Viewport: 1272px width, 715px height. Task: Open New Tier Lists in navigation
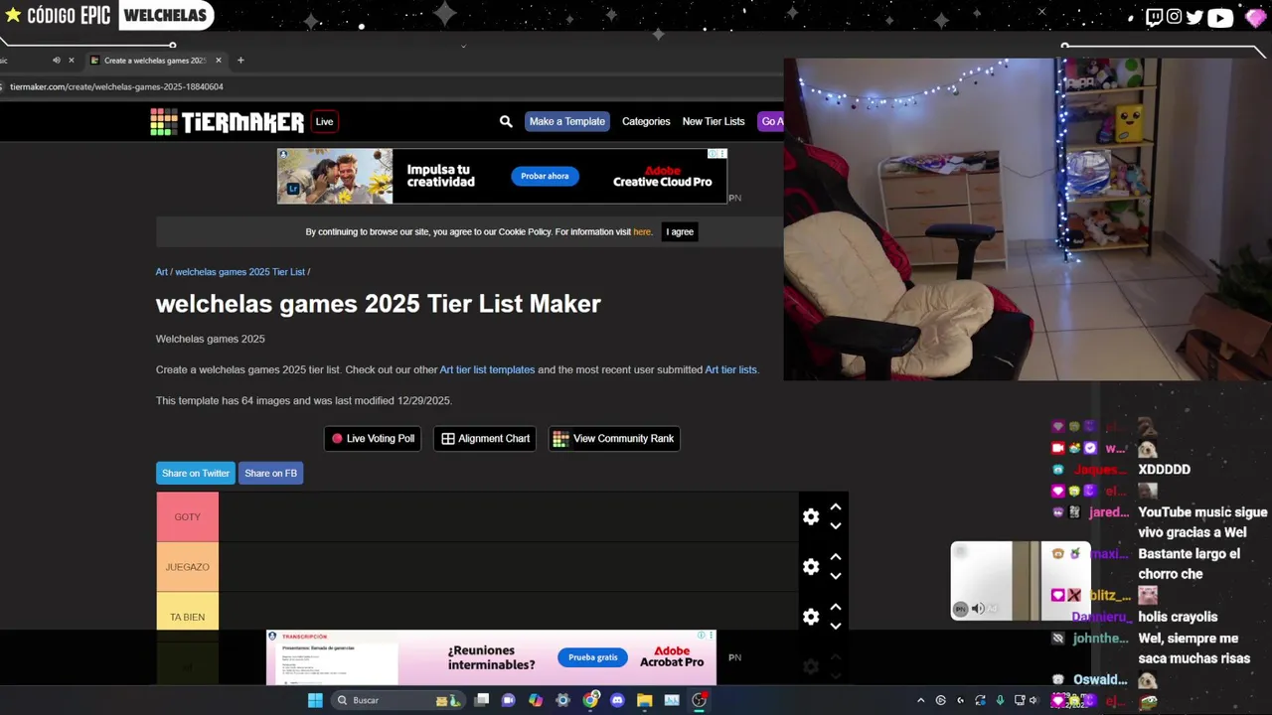pyautogui.click(x=714, y=121)
